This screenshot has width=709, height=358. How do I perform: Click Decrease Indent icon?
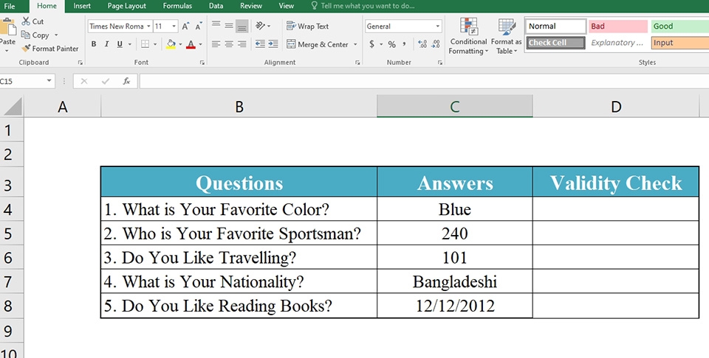[260, 44]
